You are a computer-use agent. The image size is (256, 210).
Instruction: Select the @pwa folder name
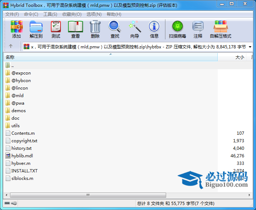[18, 103]
